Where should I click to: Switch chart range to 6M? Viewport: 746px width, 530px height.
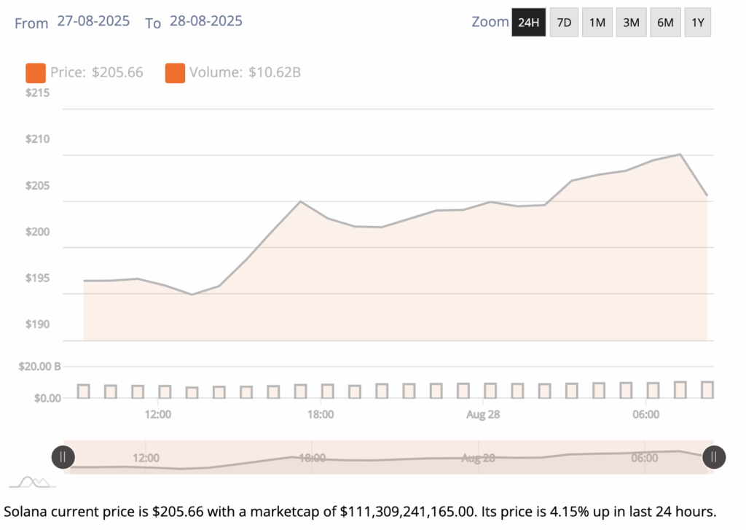[665, 22]
